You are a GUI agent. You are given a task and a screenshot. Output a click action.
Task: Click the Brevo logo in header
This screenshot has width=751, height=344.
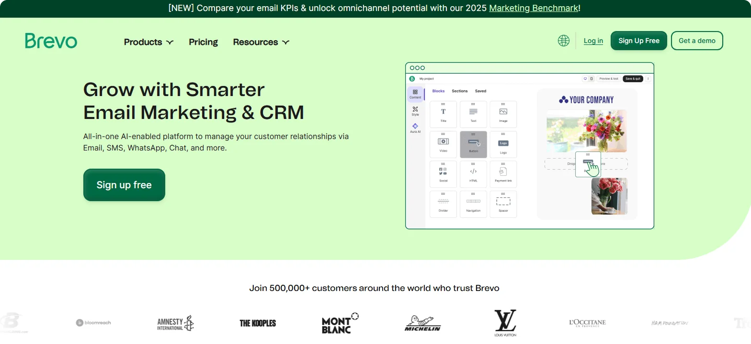(51, 41)
